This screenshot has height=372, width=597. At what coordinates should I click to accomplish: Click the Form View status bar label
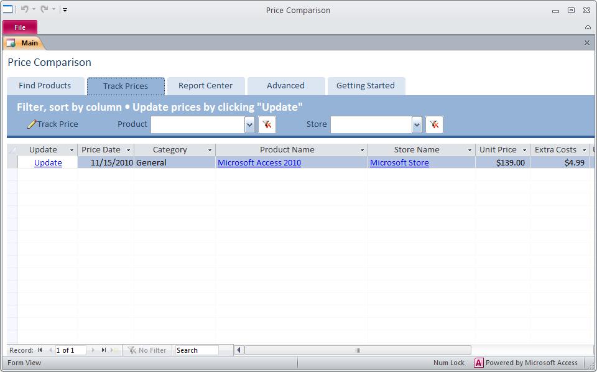coord(24,363)
